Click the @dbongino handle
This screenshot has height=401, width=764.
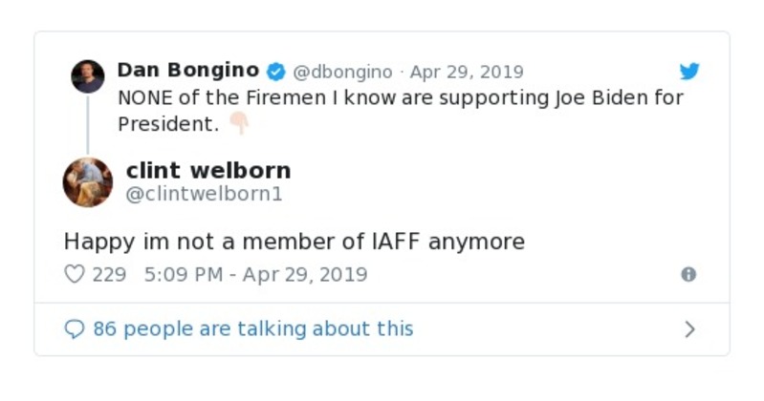[x=342, y=72]
